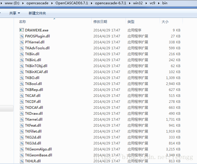197x164 pixels.
Task: Click the 1,309 KB size value
Action: click(173, 78)
